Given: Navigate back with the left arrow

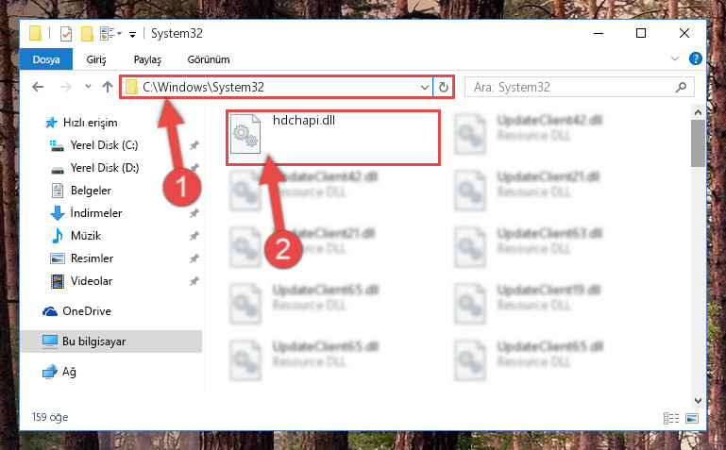Looking at the screenshot, I should pyautogui.click(x=38, y=87).
